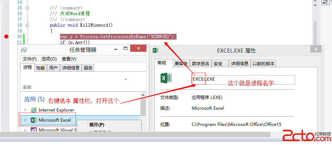Switch to the 兼容性 tab in properties
The height and width of the screenshot is (145, 332).
coord(181,63)
